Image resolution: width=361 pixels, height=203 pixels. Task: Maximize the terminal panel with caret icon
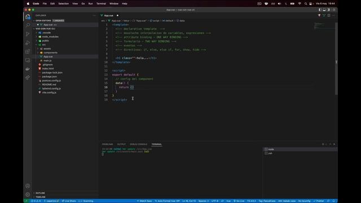coord(330,144)
